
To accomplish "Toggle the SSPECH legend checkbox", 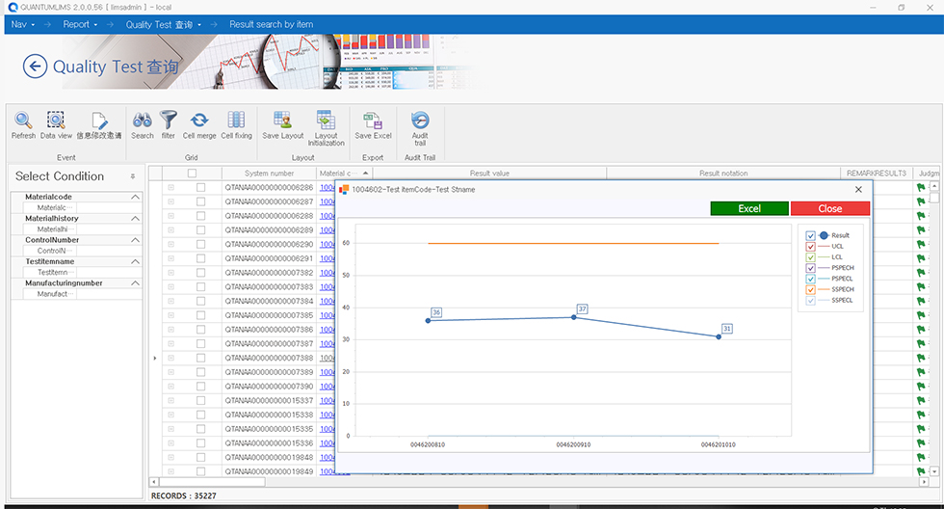I will (x=811, y=289).
